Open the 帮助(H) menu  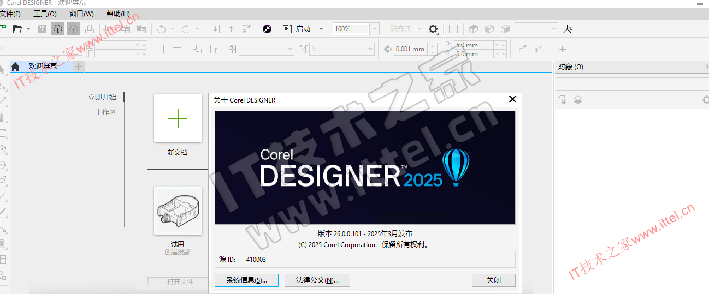[x=118, y=14]
